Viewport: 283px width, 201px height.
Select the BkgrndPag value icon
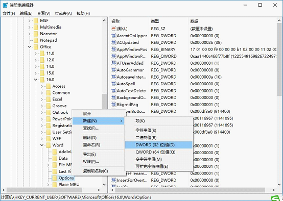tap(113, 105)
